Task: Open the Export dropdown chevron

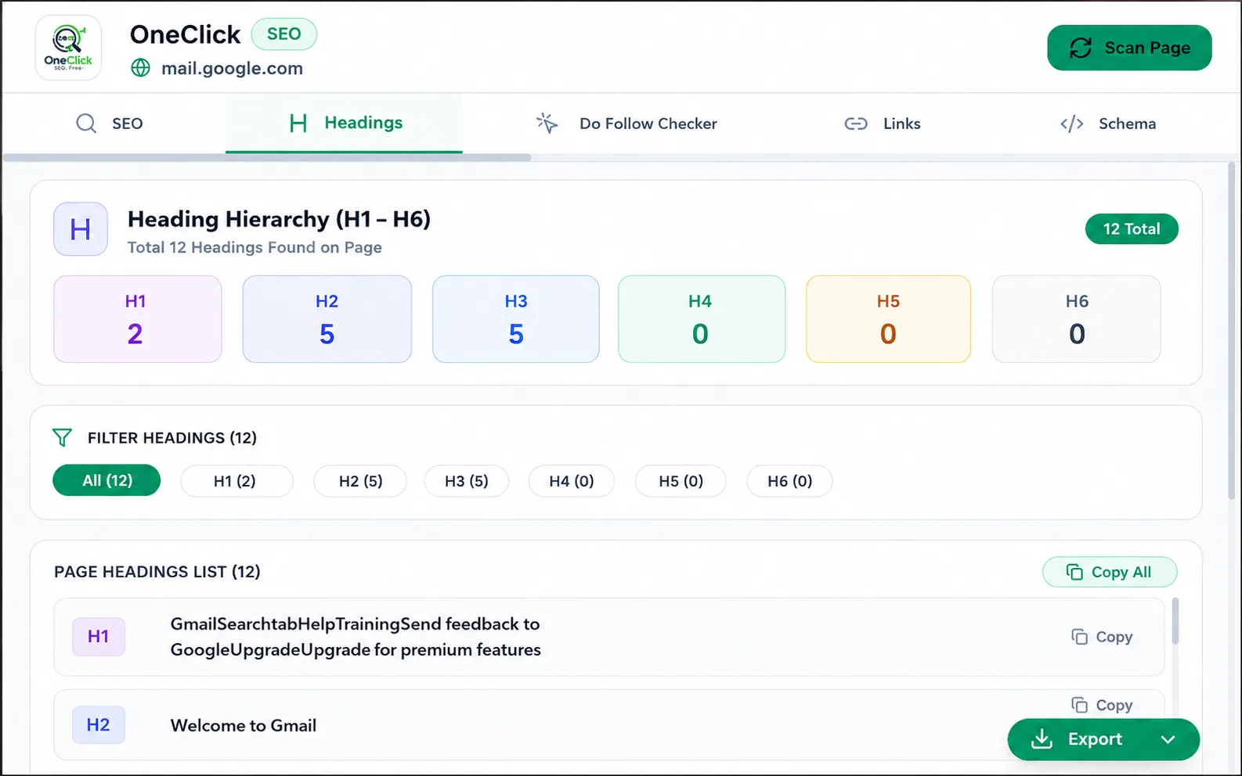Action: click(1168, 739)
